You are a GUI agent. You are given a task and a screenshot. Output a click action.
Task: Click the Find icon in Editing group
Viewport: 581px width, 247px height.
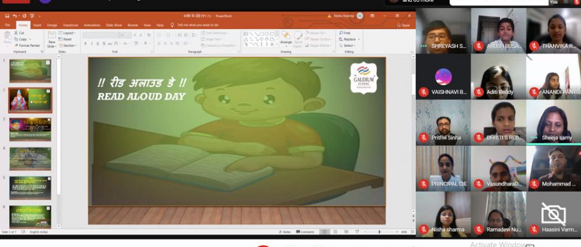345,33
